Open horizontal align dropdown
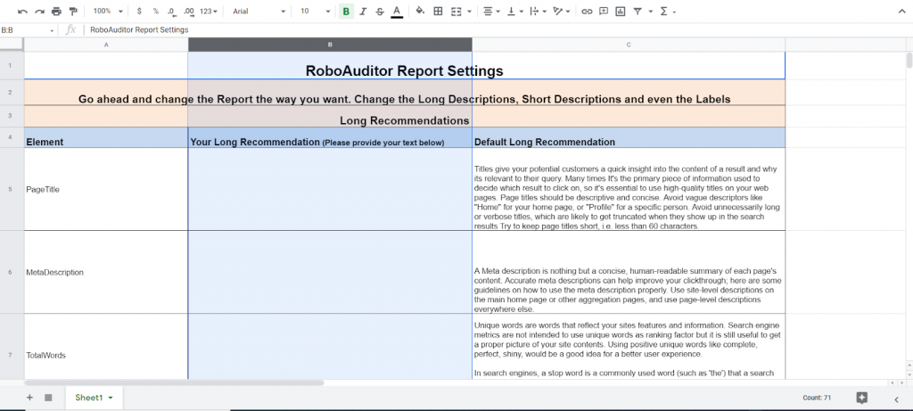This screenshot has width=913, height=411. (x=491, y=11)
